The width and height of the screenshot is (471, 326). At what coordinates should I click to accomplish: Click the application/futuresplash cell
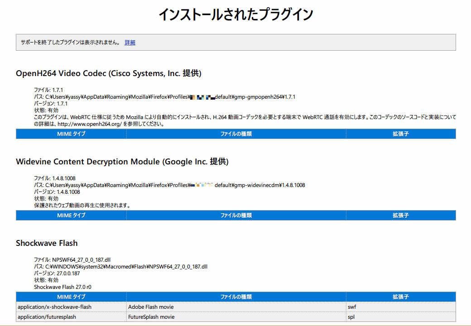click(71, 316)
